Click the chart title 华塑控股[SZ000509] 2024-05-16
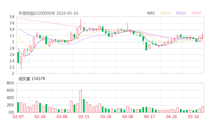The image size is (207, 123). point(48,13)
